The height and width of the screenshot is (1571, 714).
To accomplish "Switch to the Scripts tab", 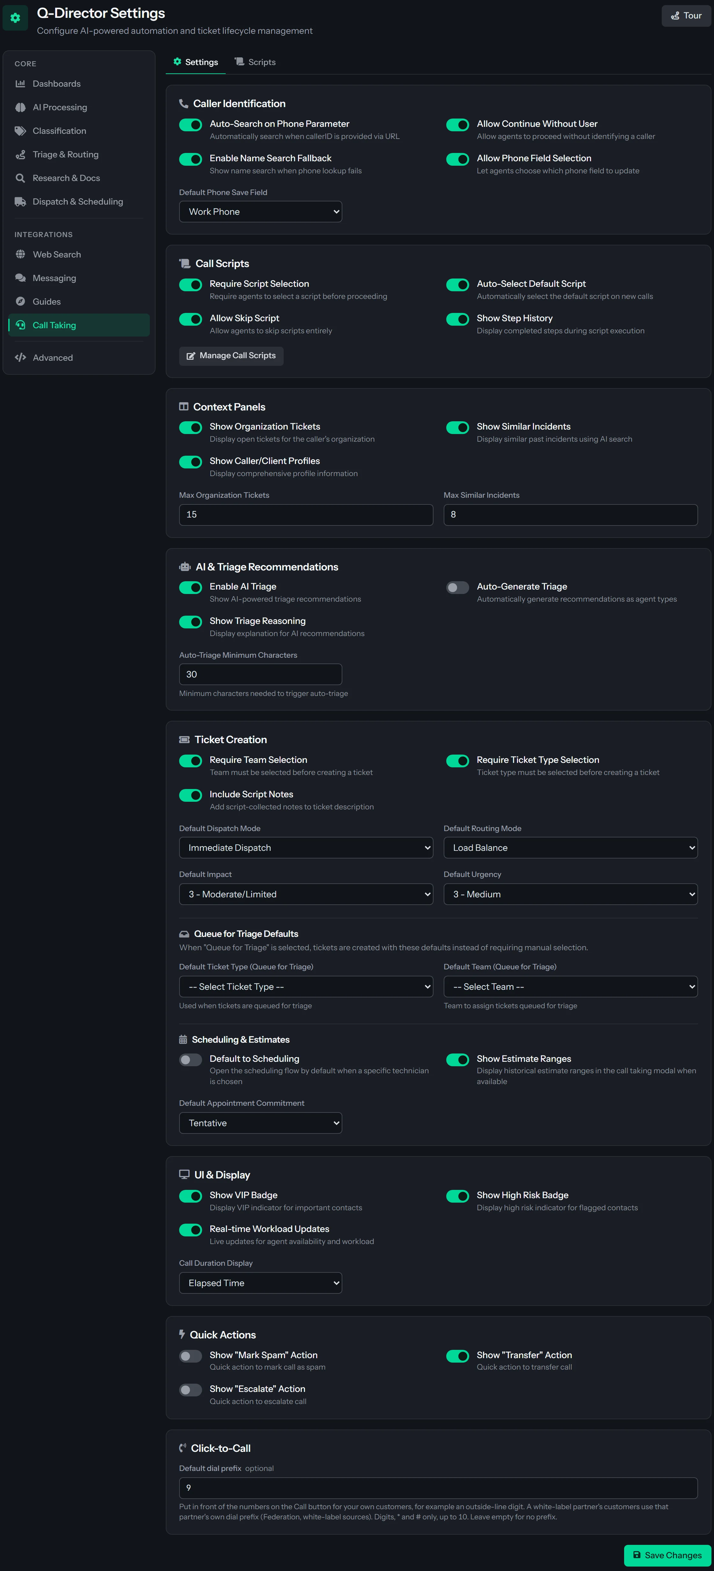I will (x=255, y=62).
